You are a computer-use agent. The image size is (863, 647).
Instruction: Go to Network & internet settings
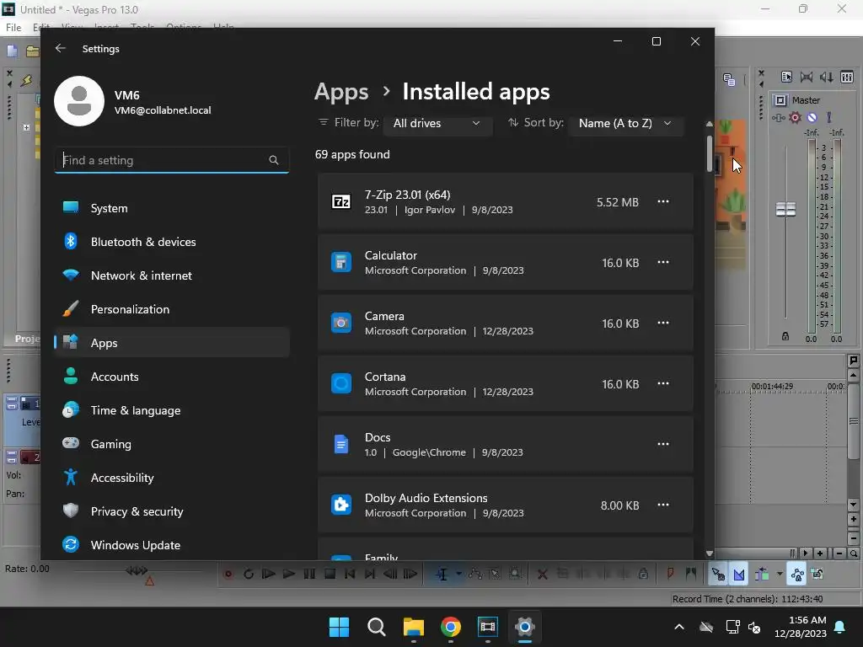172,275
